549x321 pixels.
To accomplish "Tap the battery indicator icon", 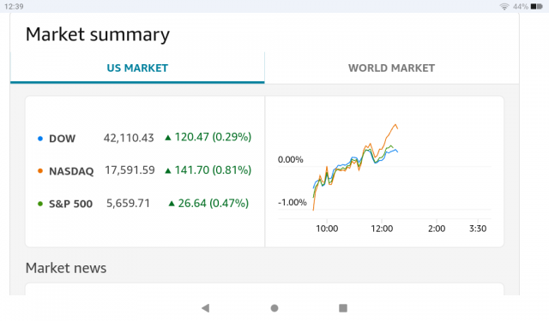I will coord(537,6).
